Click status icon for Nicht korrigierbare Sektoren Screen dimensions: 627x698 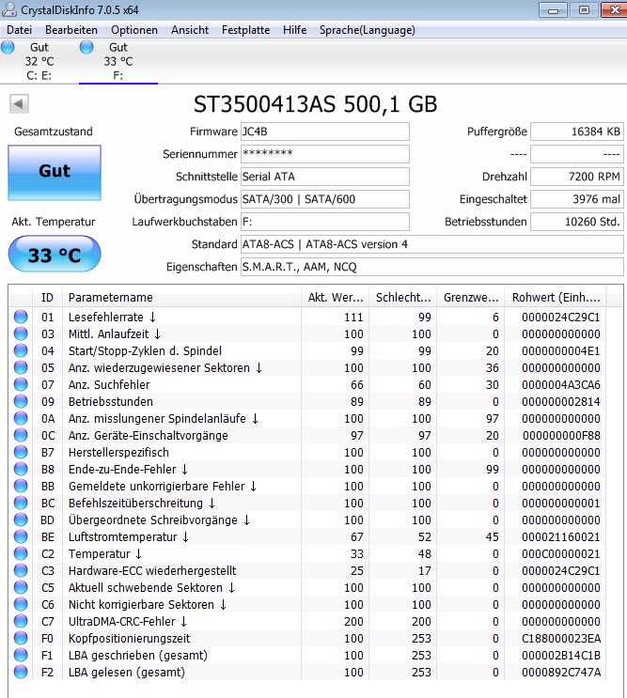coord(21,604)
